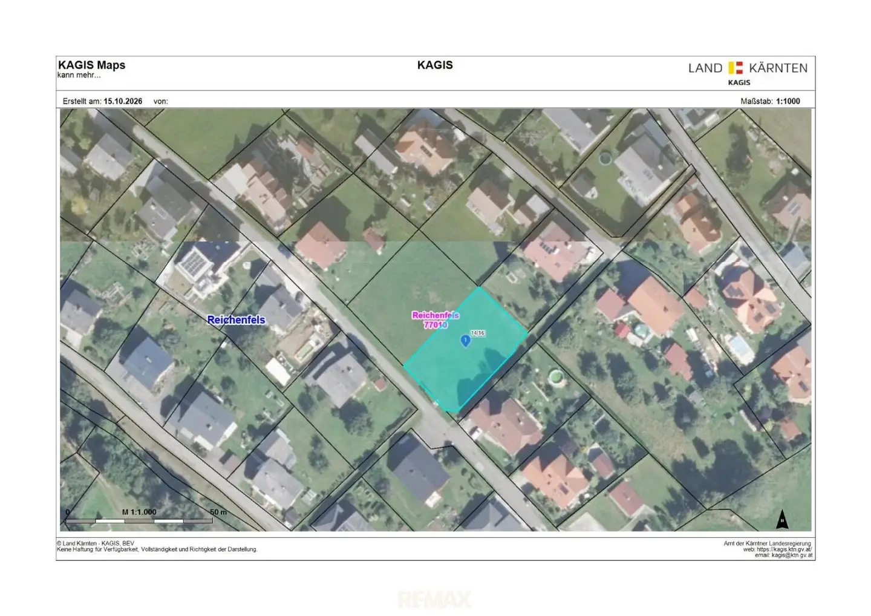Click the Amt der Kärntner Landesregierung text
The height and width of the screenshot is (616, 871).
tap(767, 543)
